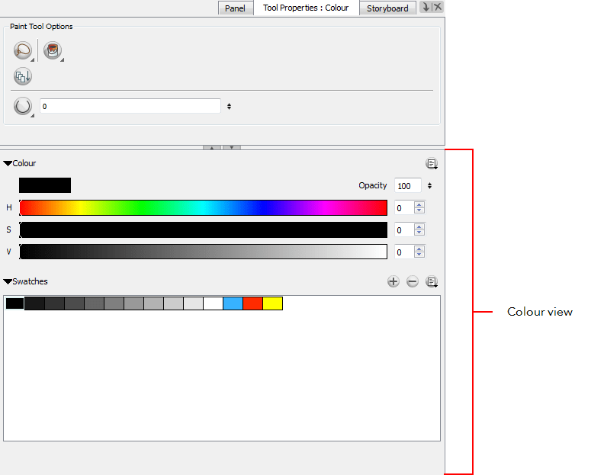591x475 pixels.
Task: Select the yellow swatch
Action: click(x=272, y=303)
